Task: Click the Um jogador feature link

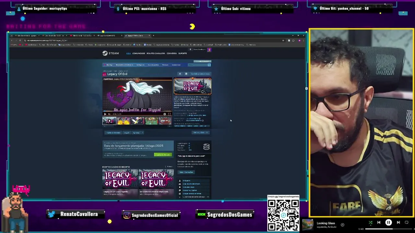Action: [186, 181]
